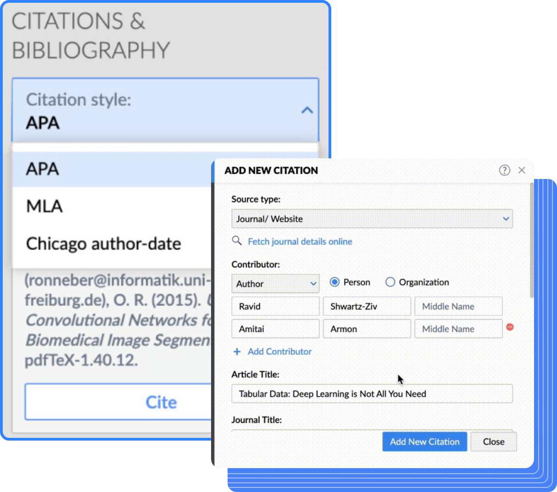Click the Cite button in bibliography panel
Viewport: 557px width, 492px height.
coord(119,402)
